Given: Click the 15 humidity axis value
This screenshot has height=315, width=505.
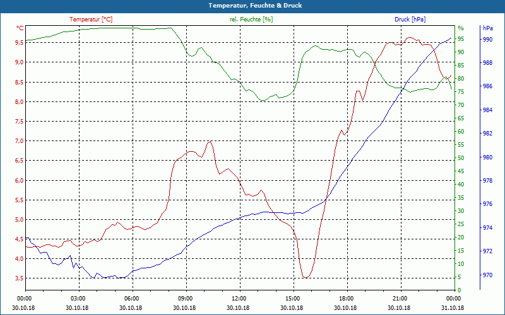Looking at the screenshot, I should pos(461,250).
